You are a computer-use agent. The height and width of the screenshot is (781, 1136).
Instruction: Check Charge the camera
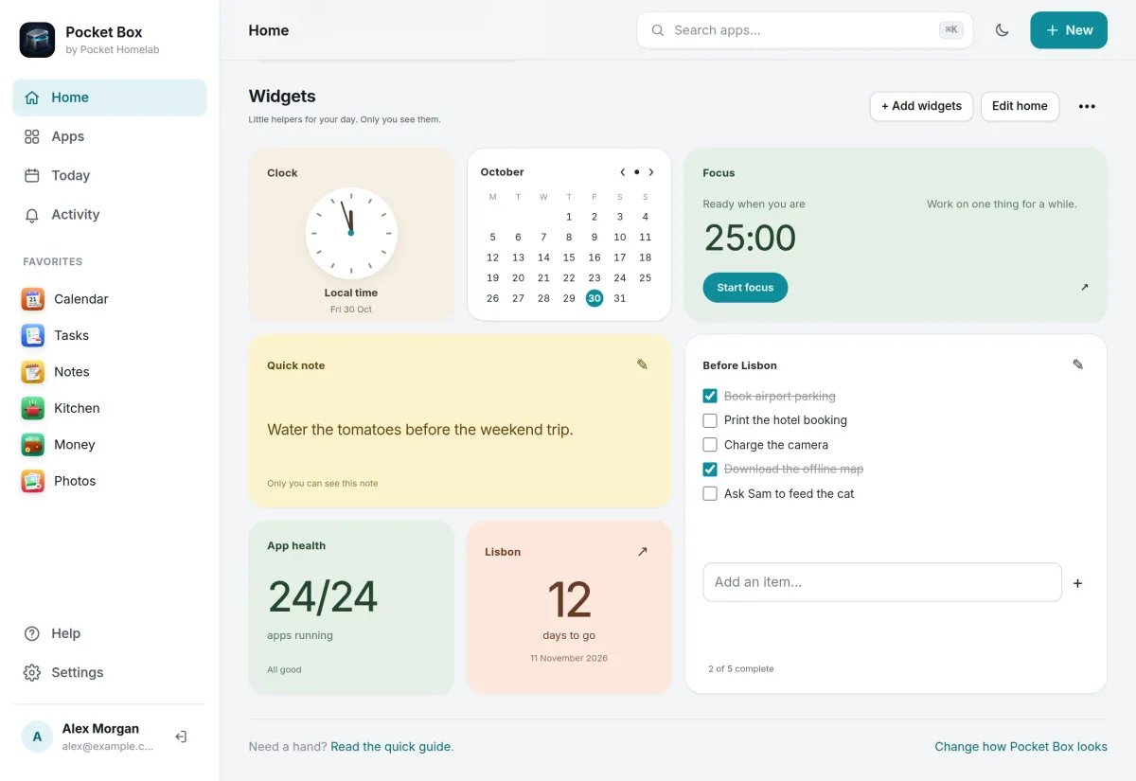(x=710, y=445)
